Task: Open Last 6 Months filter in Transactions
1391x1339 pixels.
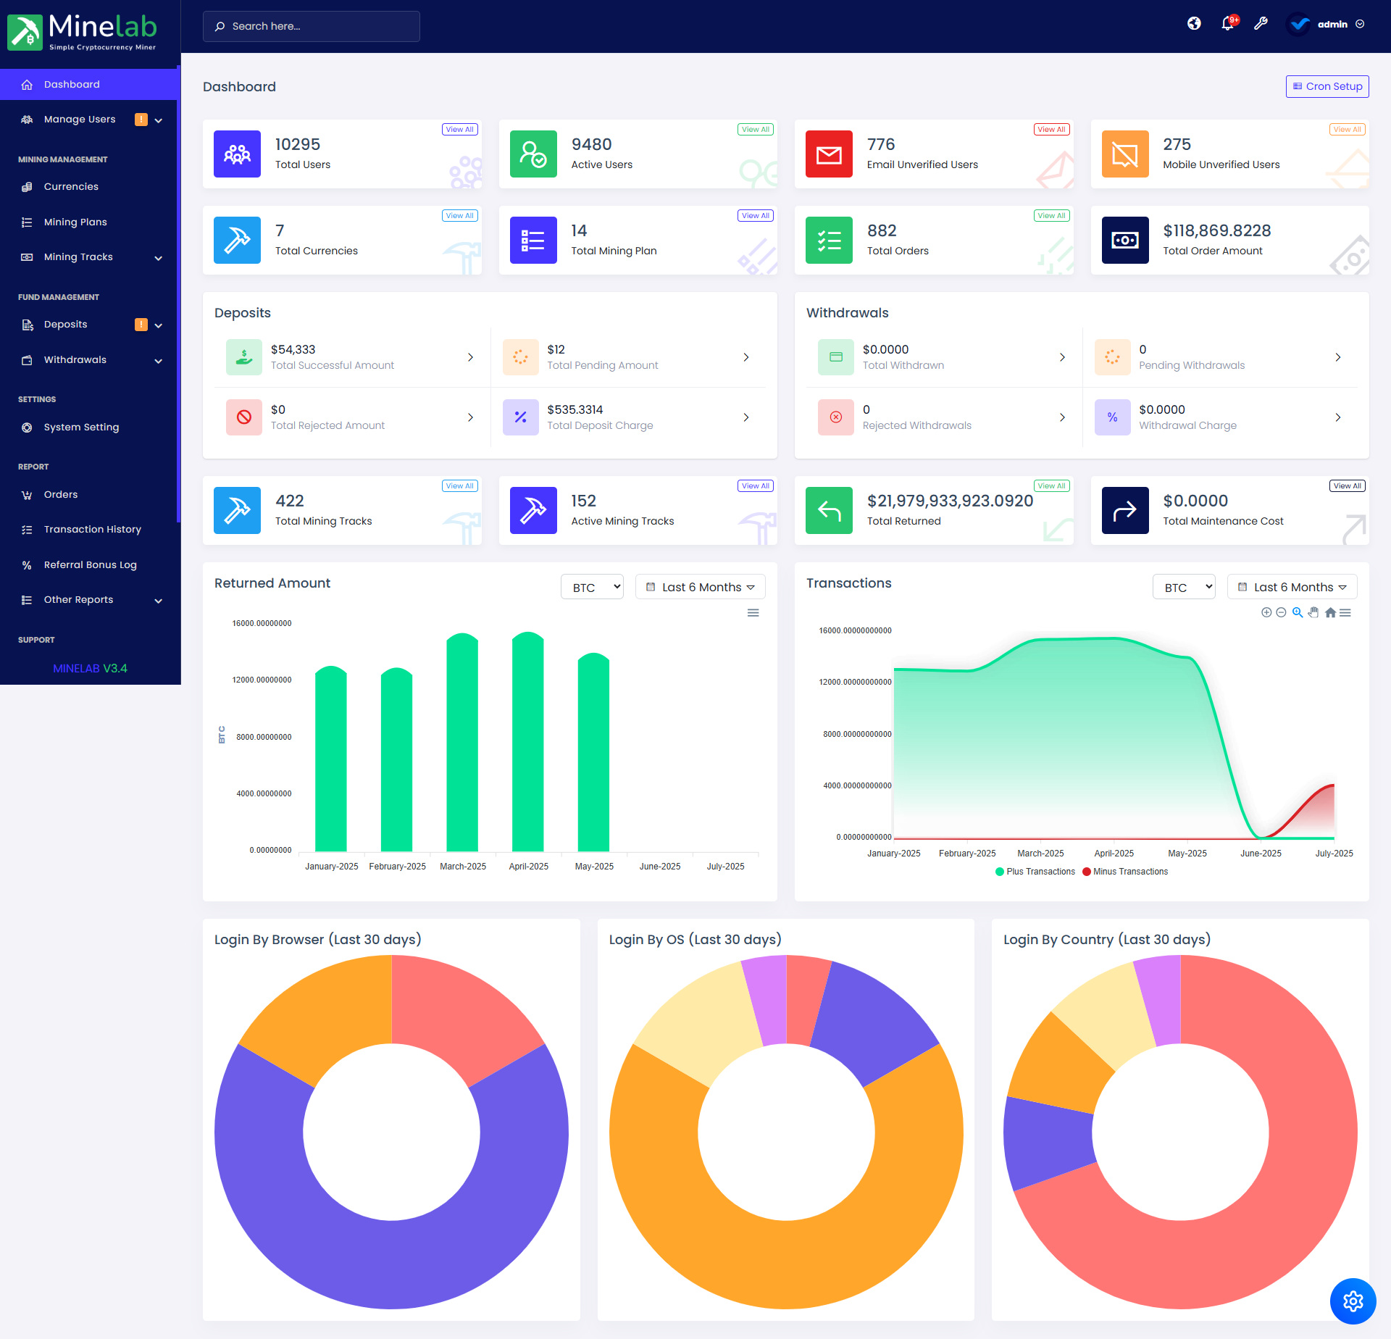Action: [1292, 587]
